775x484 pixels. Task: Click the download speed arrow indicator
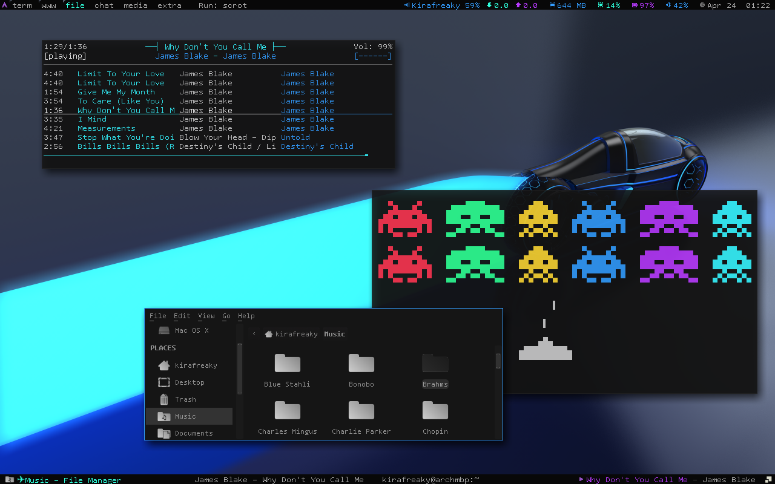[498, 5]
